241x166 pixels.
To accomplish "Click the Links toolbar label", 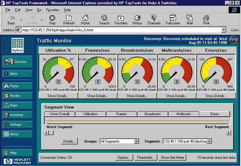I will tap(235, 30).
